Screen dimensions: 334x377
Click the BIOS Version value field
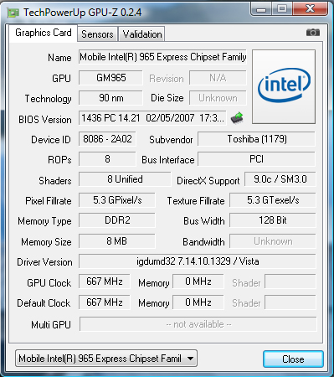(x=152, y=118)
